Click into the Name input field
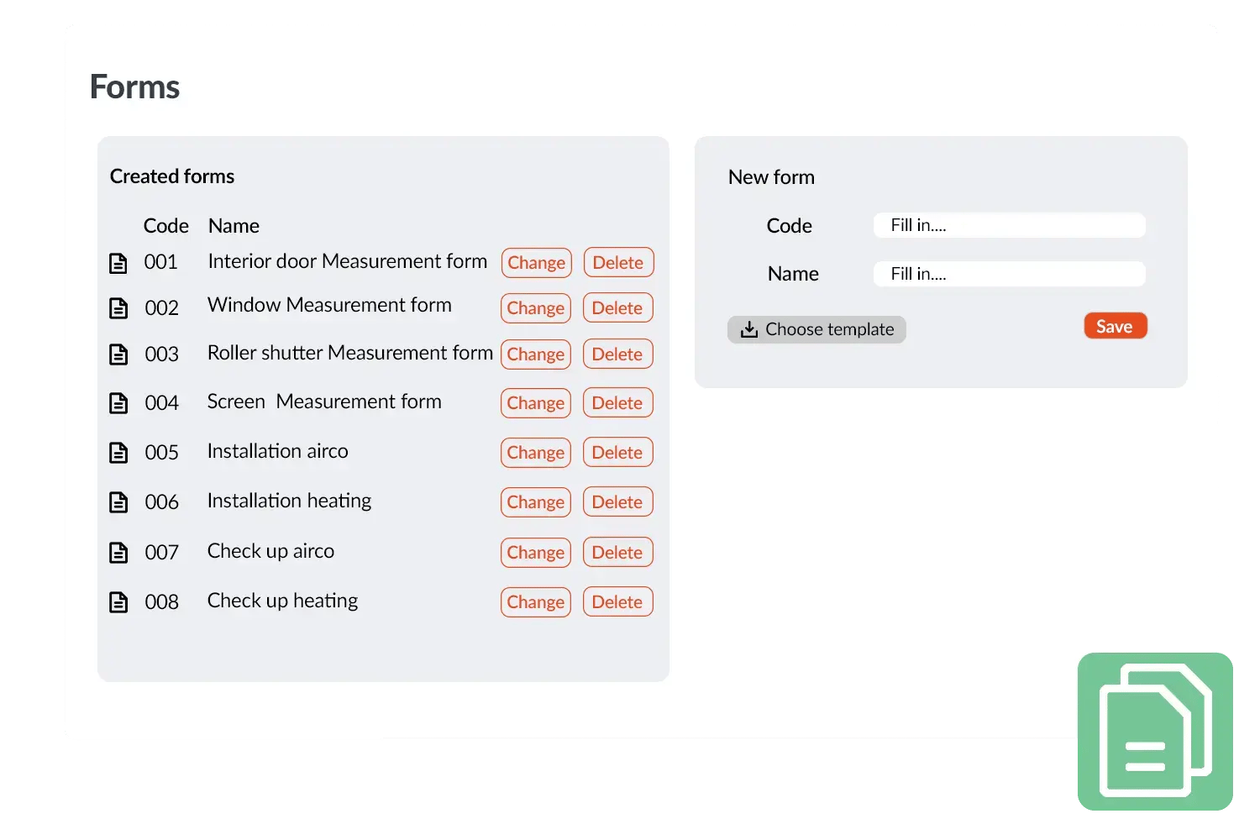This screenshot has width=1260, height=840. coord(1009,274)
